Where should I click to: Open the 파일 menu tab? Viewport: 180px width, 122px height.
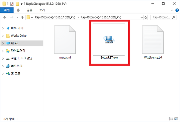point(7,10)
